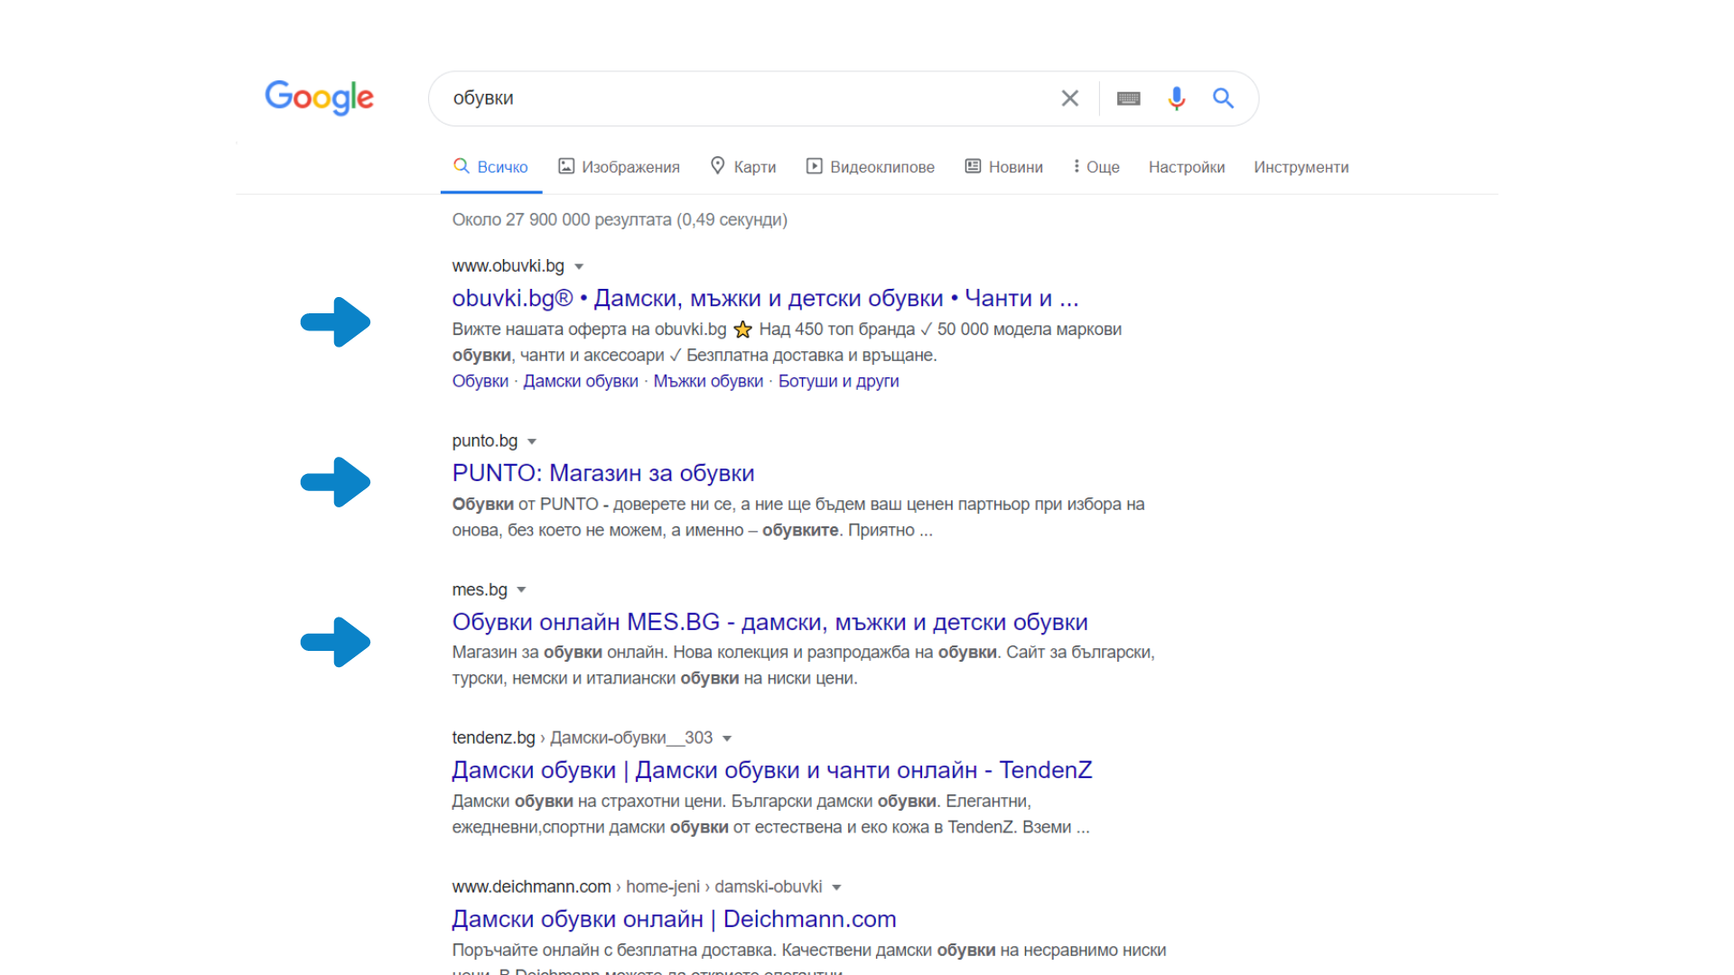This screenshot has width=1734, height=975.
Task: Expand the dropdown arrow next to the tendenz.bg URL
Action: coord(727,738)
